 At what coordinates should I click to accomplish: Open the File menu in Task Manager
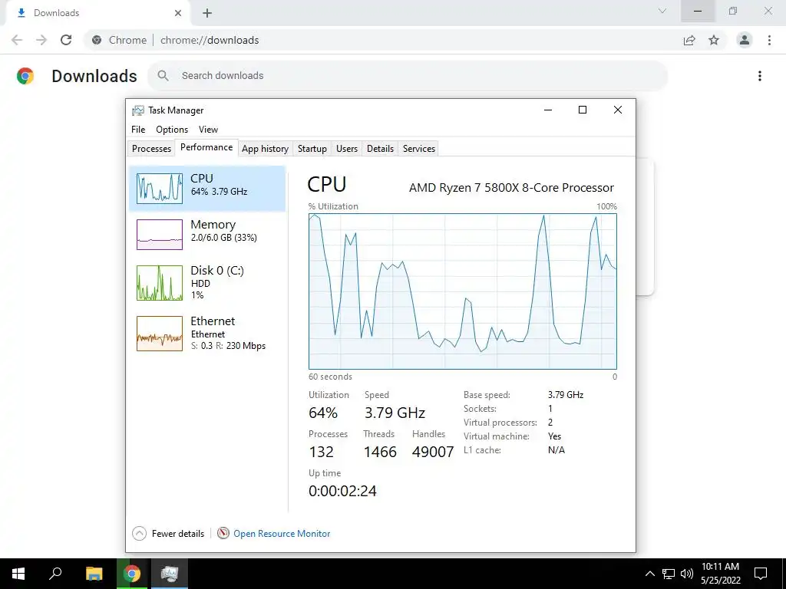138,129
